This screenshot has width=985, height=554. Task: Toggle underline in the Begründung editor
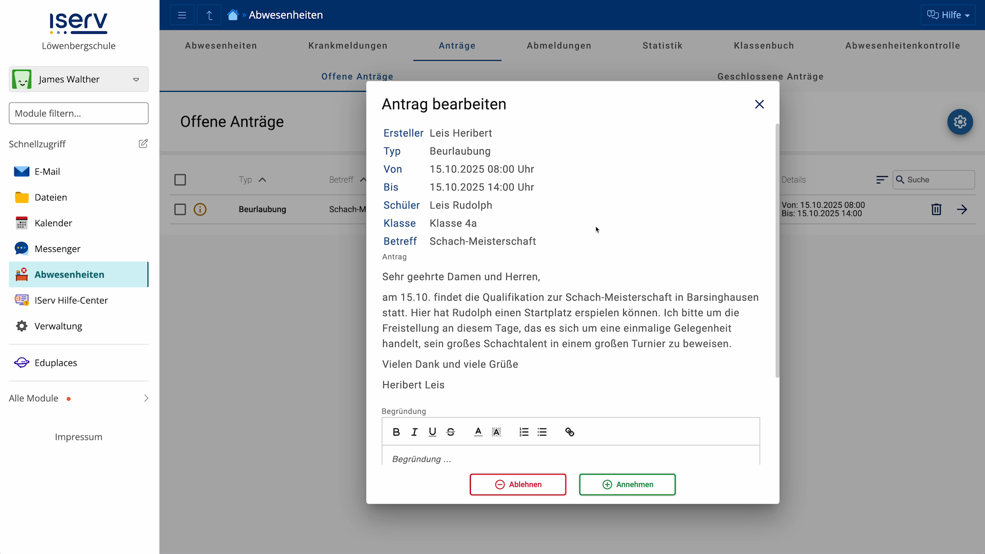[x=432, y=431]
